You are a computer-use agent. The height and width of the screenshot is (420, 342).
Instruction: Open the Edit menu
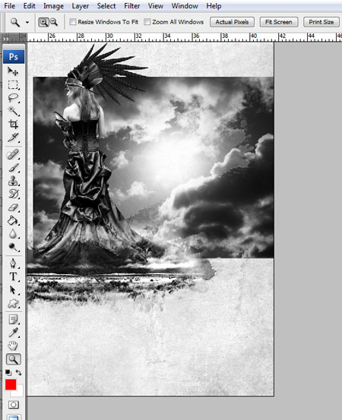[x=29, y=6]
